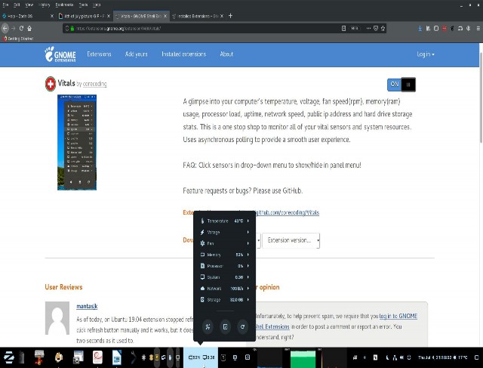The height and width of the screenshot is (368, 483).
Task: Click the red extension icon in Firefox toolbar
Action: 445,29
